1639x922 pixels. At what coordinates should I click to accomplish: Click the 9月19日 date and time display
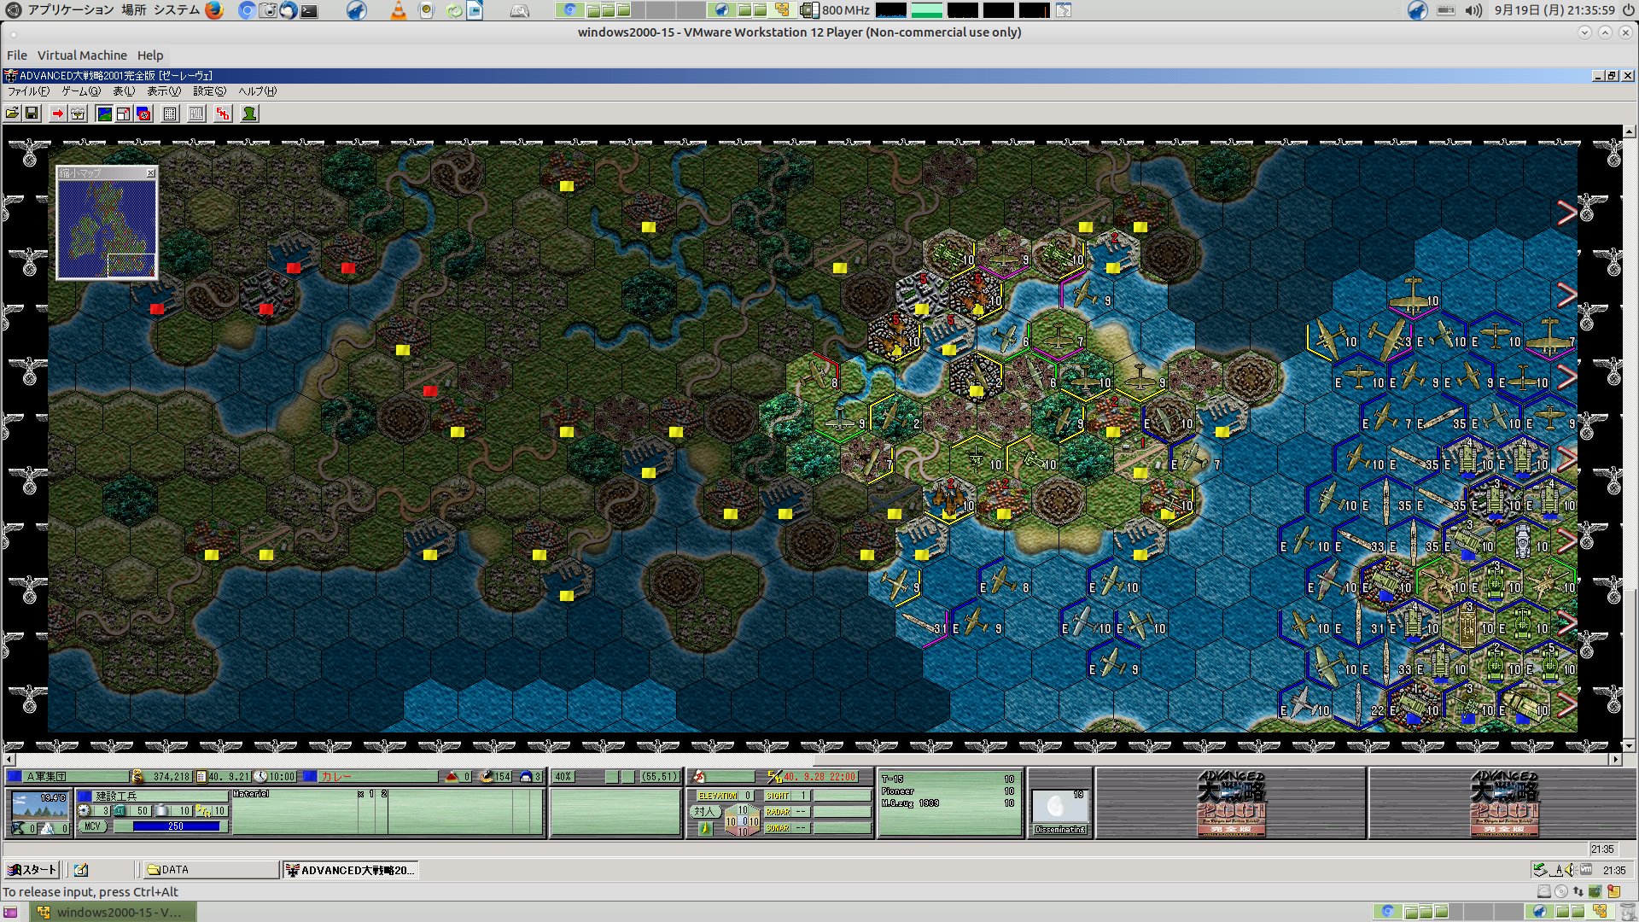pos(1554,10)
